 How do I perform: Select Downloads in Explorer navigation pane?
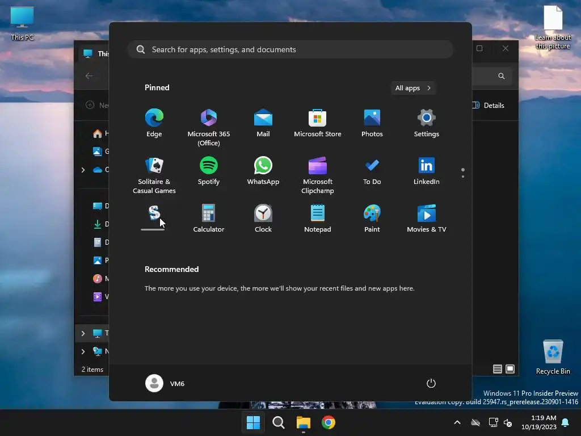(101, 224)
